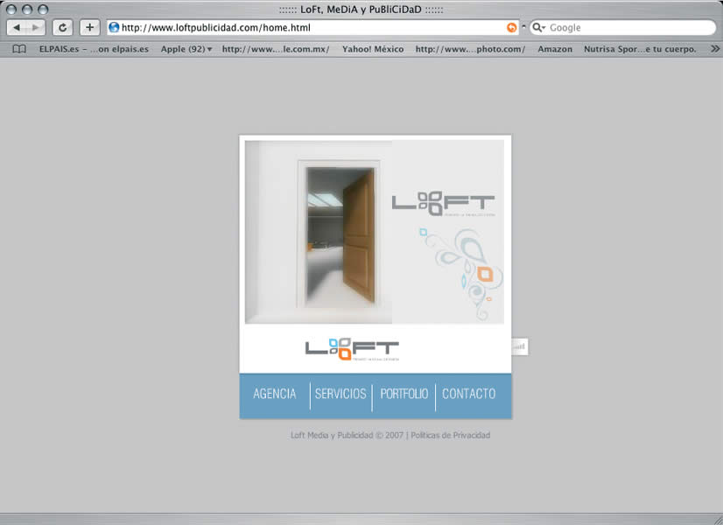Open the CONTACTO page
Viewport: 723px width, 525px height.
pyautogui.click(x=468, y=394)
